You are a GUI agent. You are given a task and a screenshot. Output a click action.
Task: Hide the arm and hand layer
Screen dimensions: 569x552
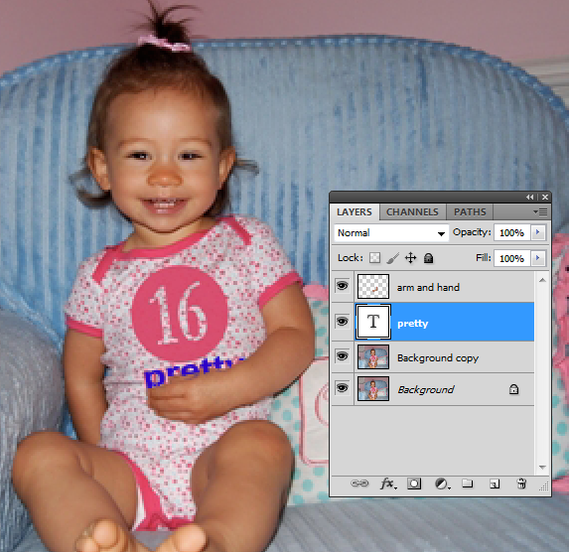[342, 286]
